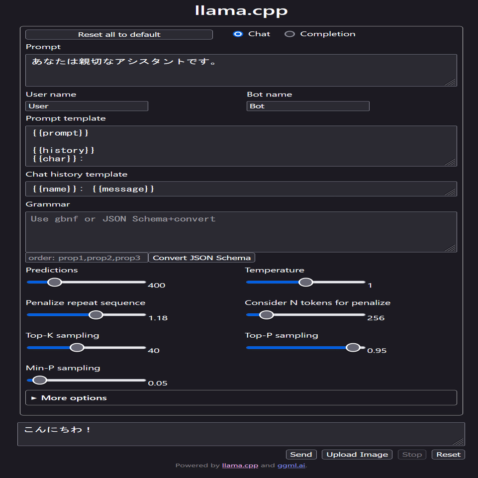Send the chat message

[x=301, y=455]
